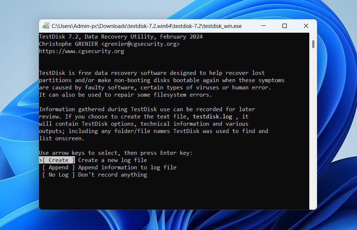Click 'Create a new log file' description
This screenshot has height=230, width=357.
[x=112, y=160]
